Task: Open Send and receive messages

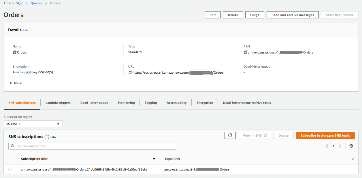Action: tap(293, 15)
